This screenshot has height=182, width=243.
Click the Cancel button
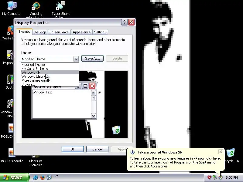[97, 149]
